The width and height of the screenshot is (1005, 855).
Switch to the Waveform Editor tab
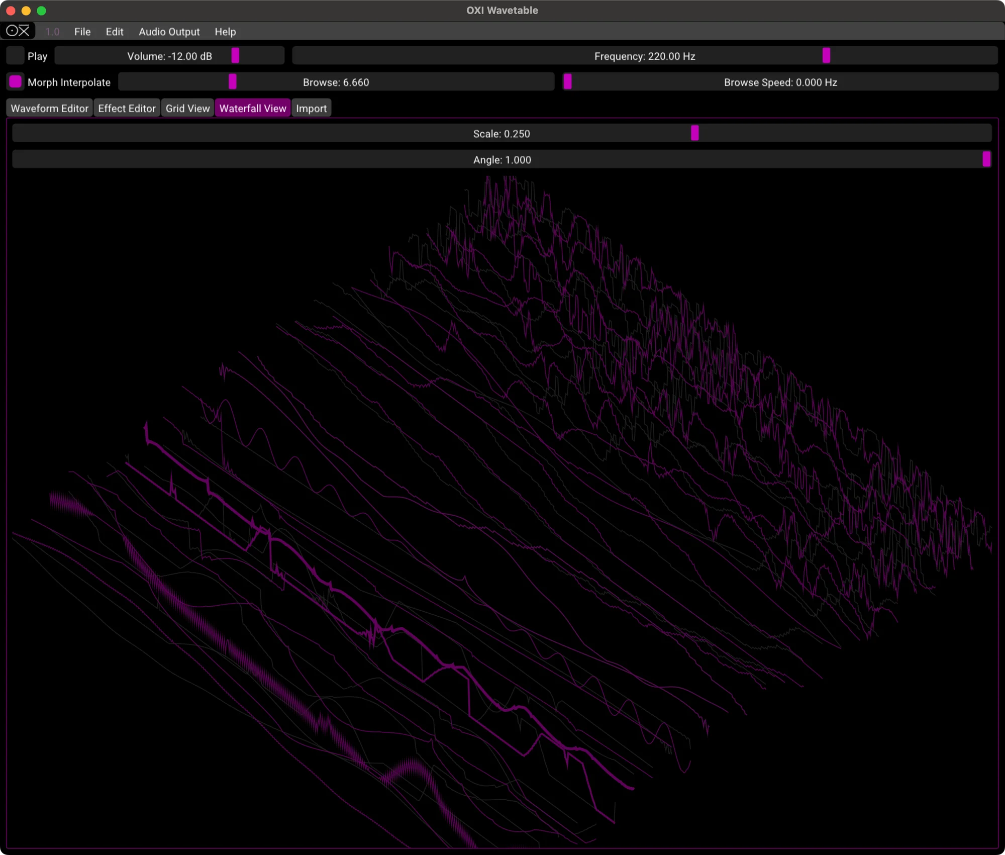49,108
